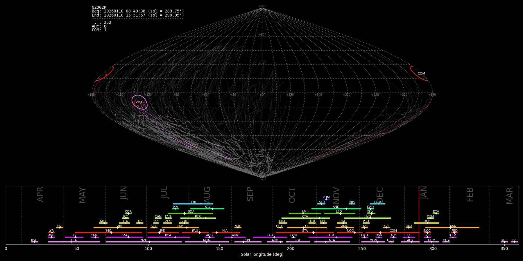This screenshot has width=523, height=261.
Task: Click the EVI shower label in the timeline
Action: click(x=514, y=240)
